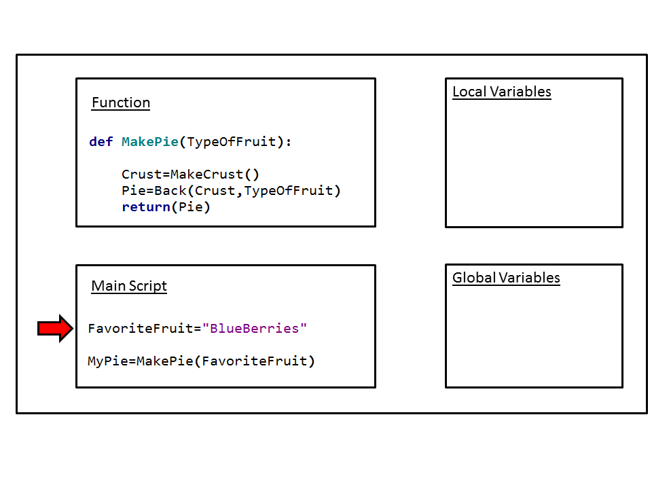Image resolution: width=652 pixels, height=489 pixels.
Task: Click the Pie=Back(Crust,TypeOfFruit) code line
Action: [x=231, y=191]
